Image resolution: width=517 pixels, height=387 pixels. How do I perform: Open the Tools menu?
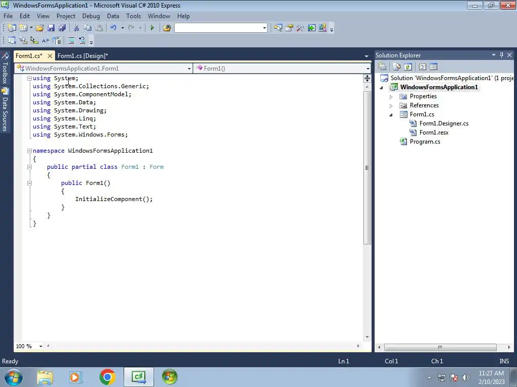click(133, 16)
